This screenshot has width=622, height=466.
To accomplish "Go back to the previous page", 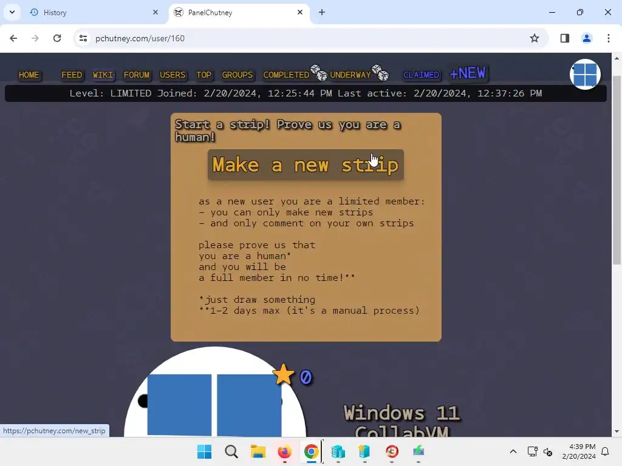I will pyautogui.click(x=13, y=38).
